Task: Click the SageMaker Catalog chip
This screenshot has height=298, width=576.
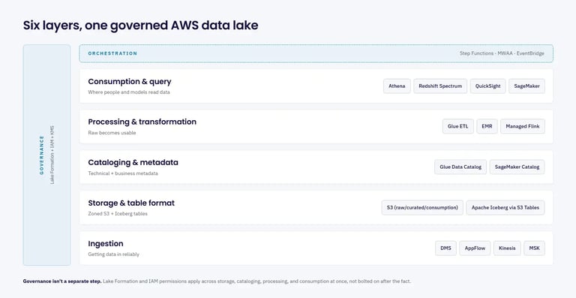Action: coord(517,167)
